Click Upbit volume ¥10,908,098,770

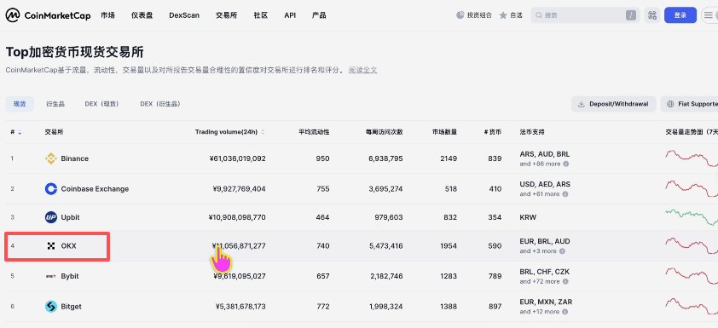[237, 217]
